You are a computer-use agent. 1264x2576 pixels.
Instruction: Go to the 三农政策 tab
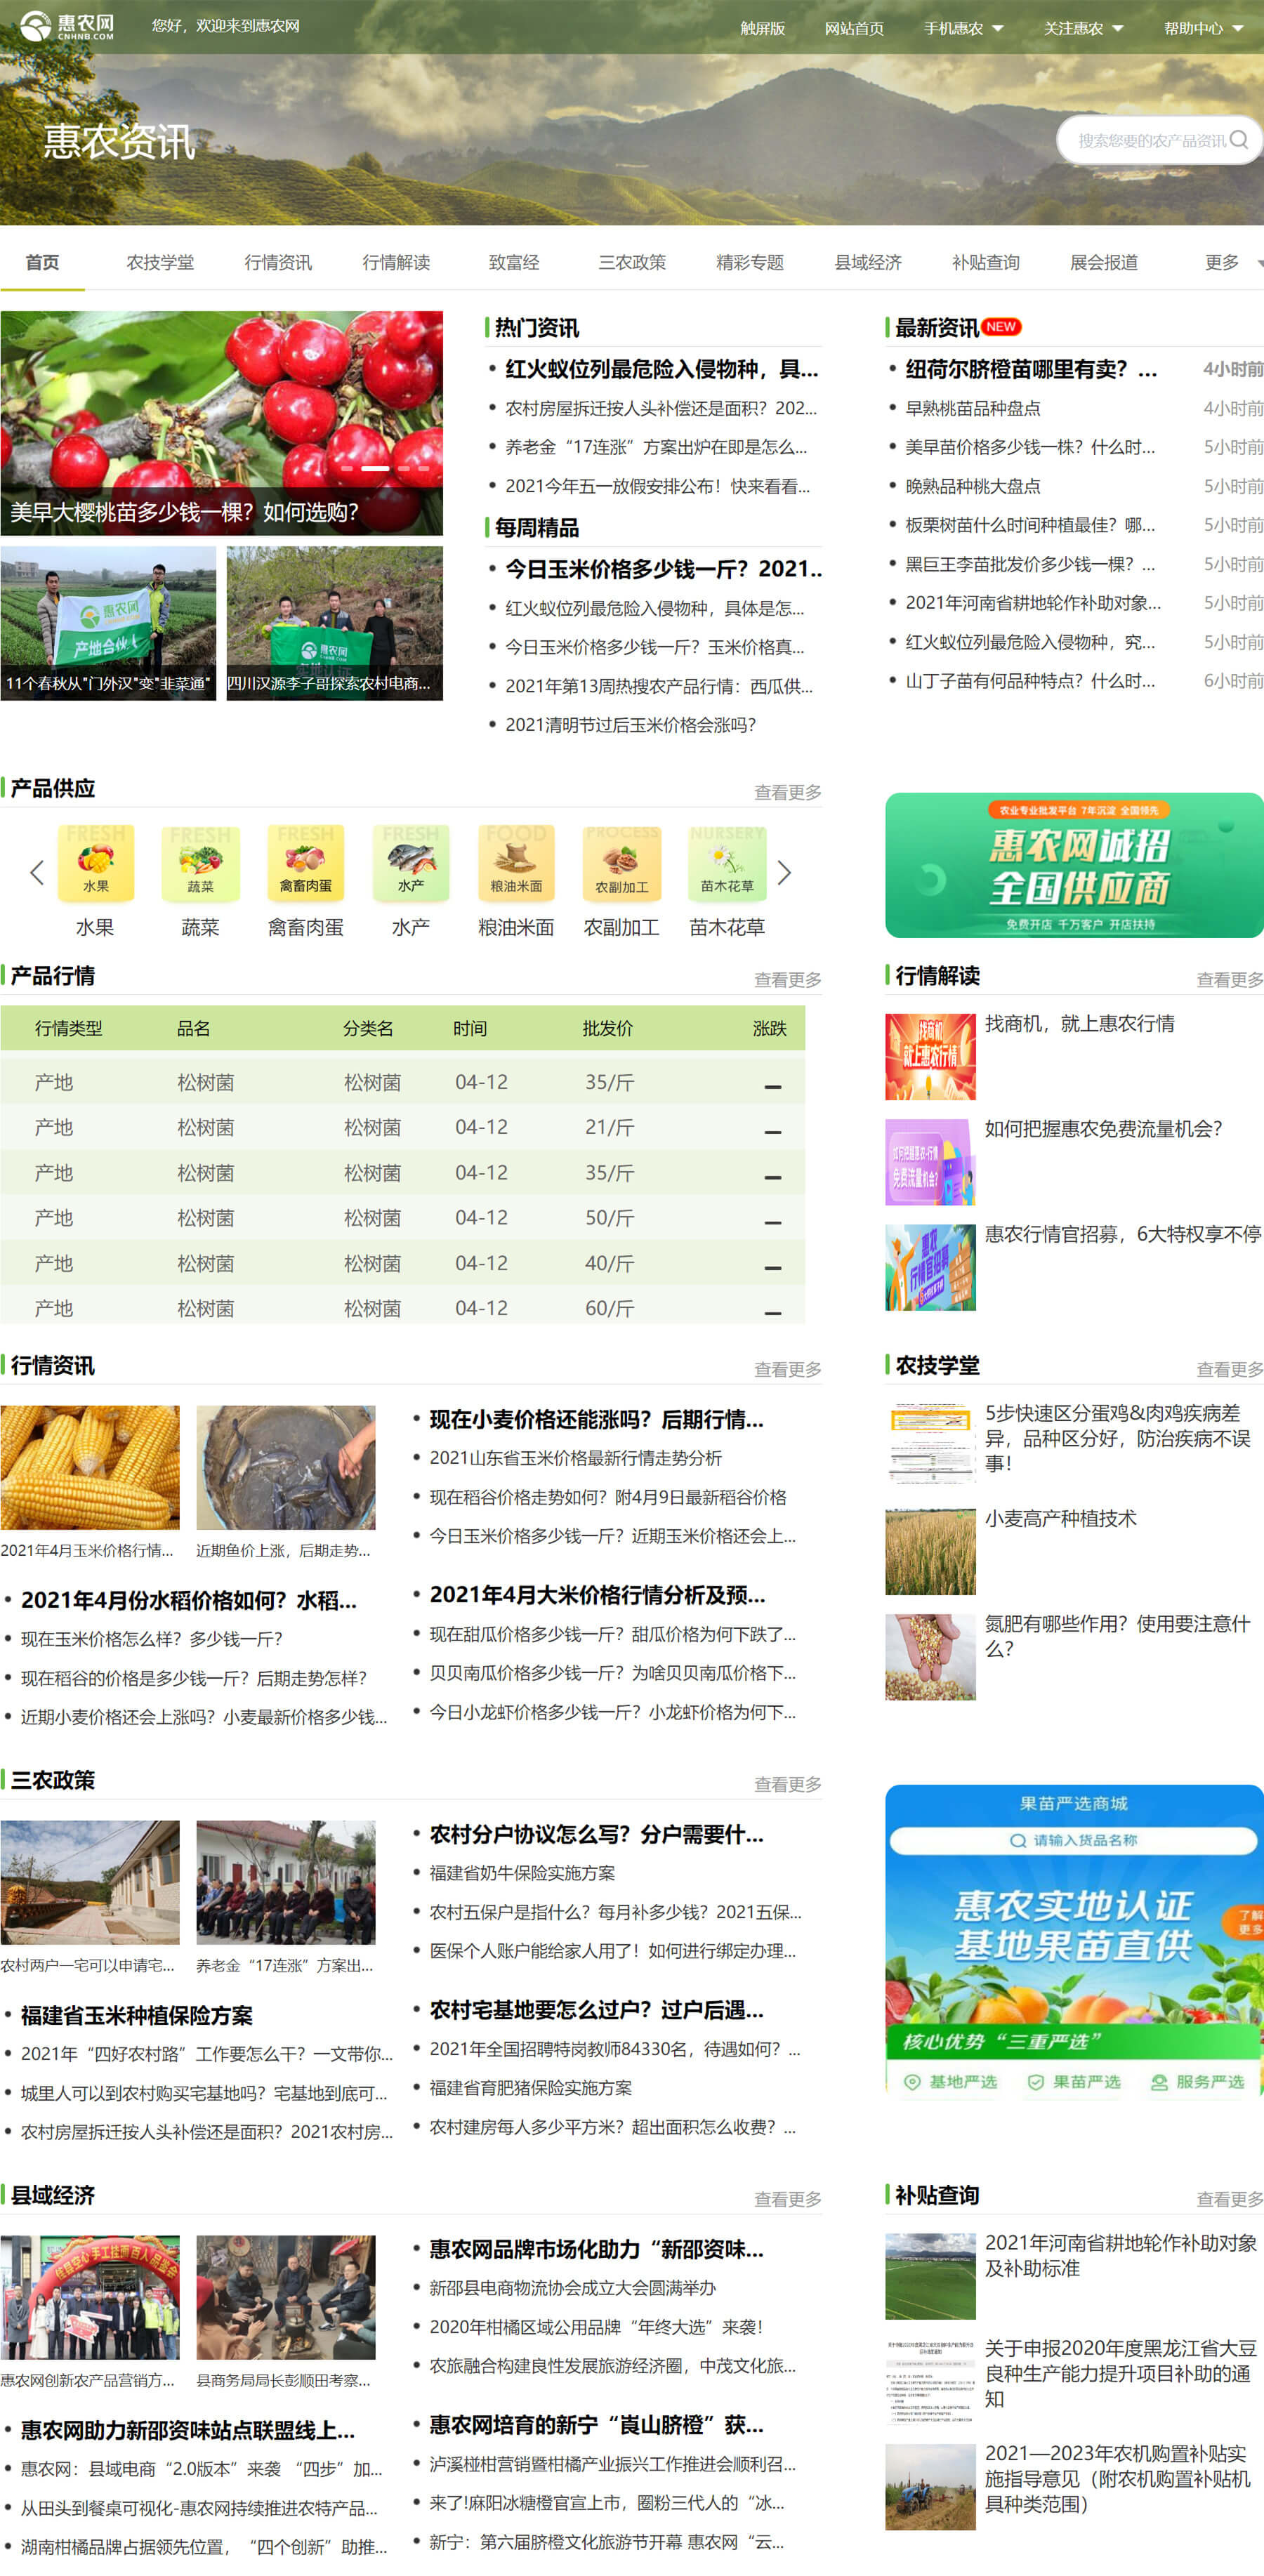click(632, 262)
